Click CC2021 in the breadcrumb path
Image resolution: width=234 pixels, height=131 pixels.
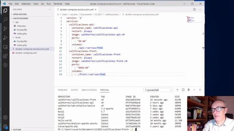pos(98,15)
